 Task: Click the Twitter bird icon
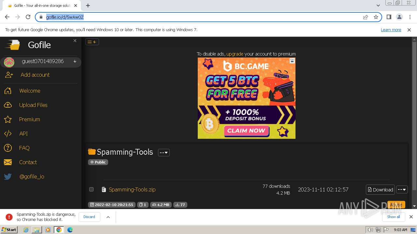click(8, 176)
